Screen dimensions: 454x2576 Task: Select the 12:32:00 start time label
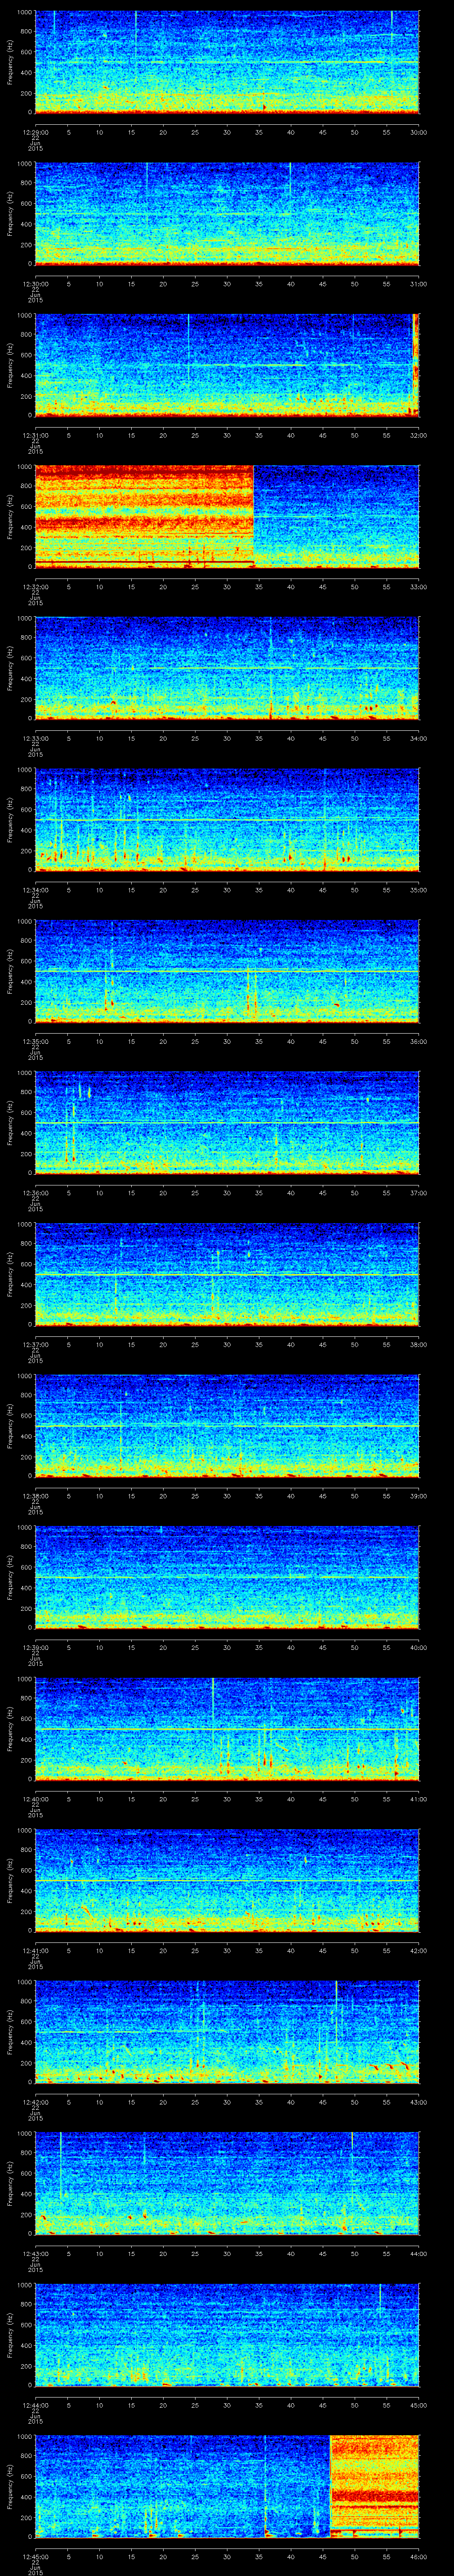pyautogui.click(x=35, y=587)
